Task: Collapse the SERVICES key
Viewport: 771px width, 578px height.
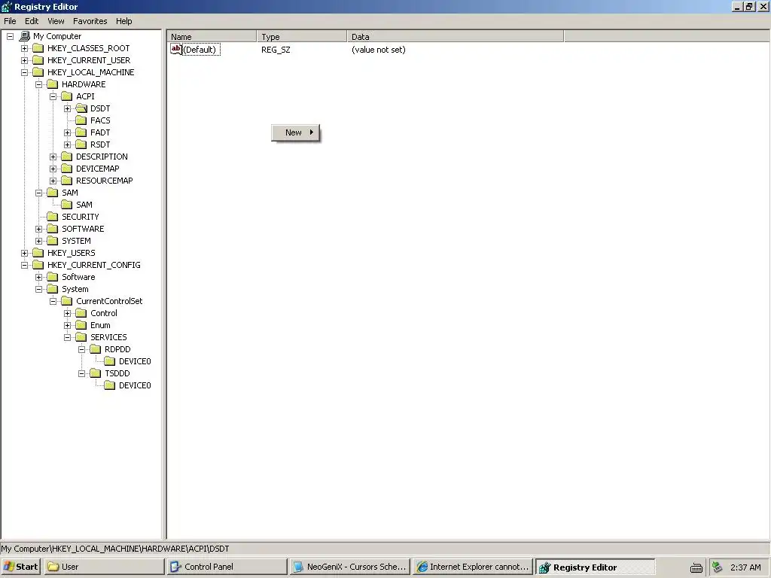Action: [67, 337]
